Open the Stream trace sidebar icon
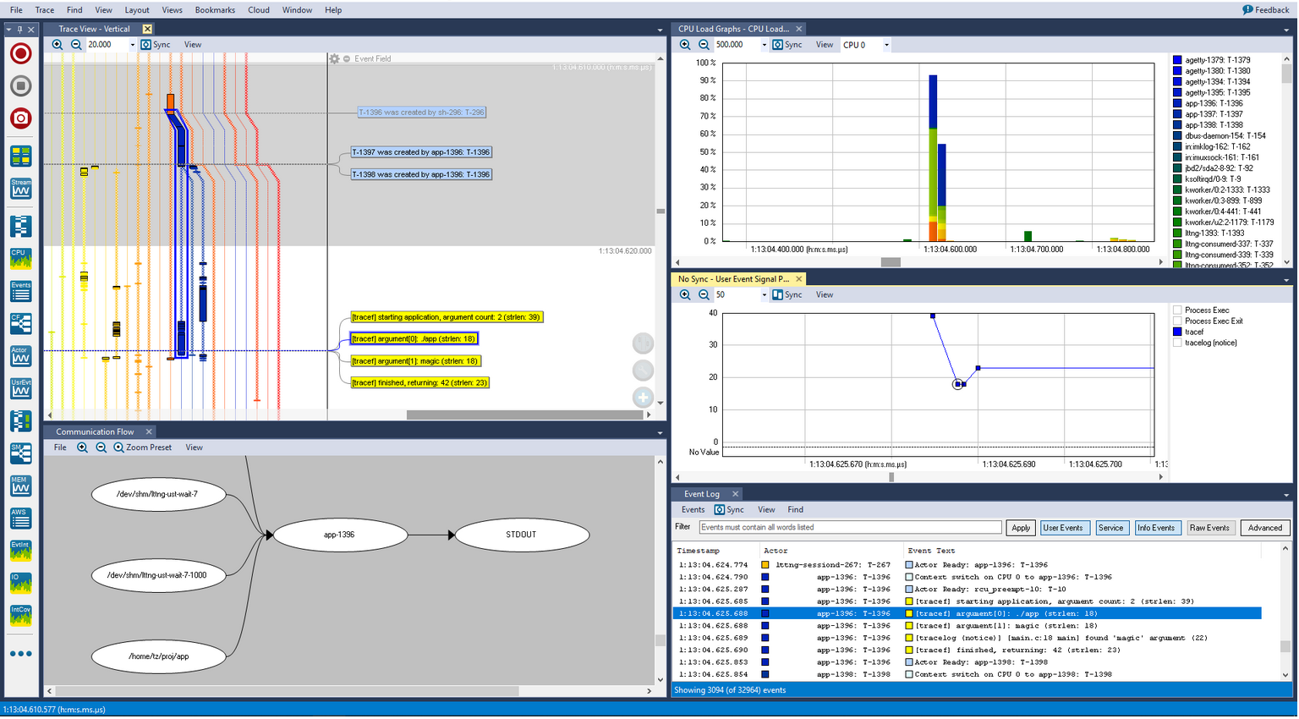 pyautogui.click(x=21, y=188)
